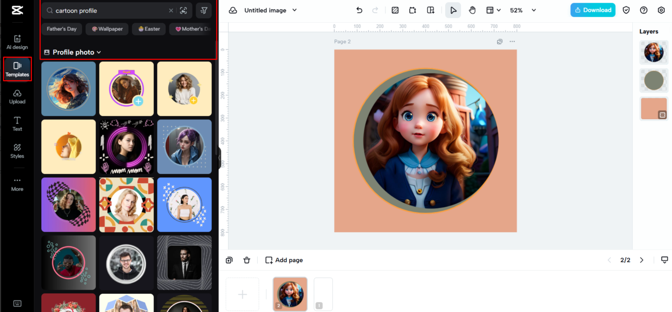
Task: Activate the select pointer tool
Action: click(453, 10)
